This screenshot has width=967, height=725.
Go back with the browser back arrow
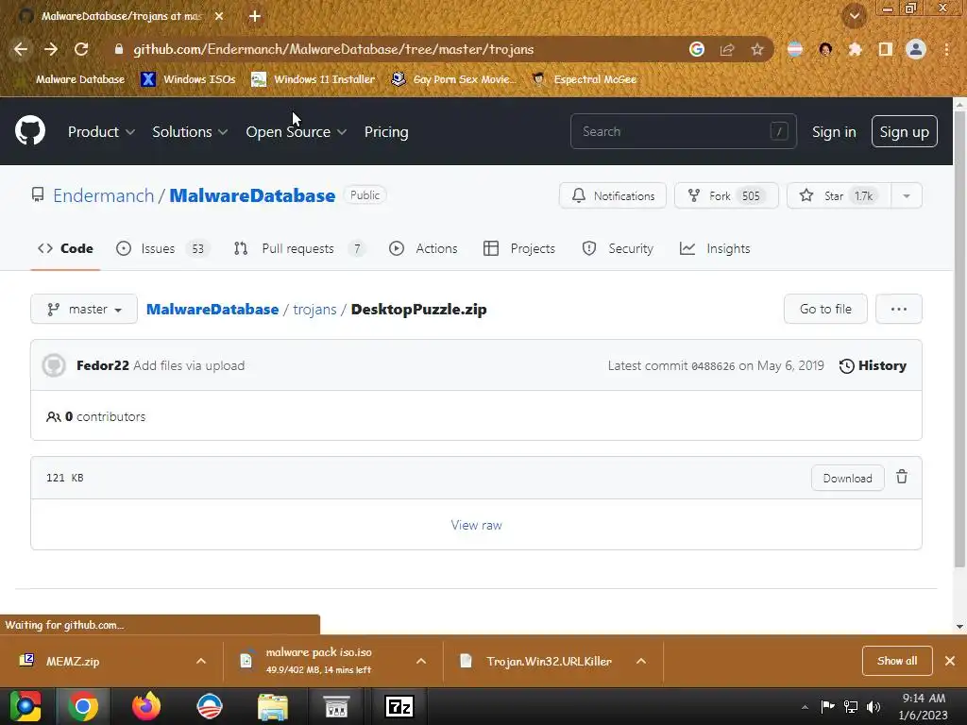tap(21, 49)
